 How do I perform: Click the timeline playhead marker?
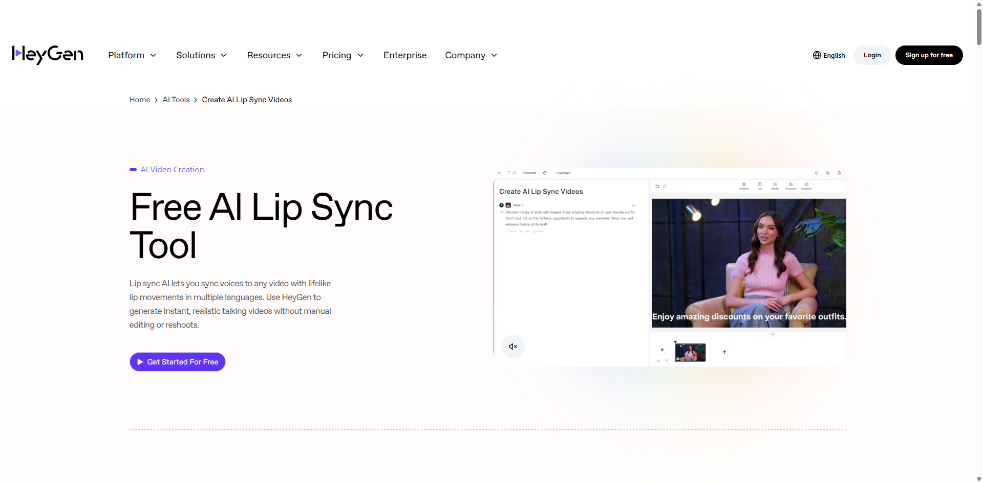pos(675,342)
